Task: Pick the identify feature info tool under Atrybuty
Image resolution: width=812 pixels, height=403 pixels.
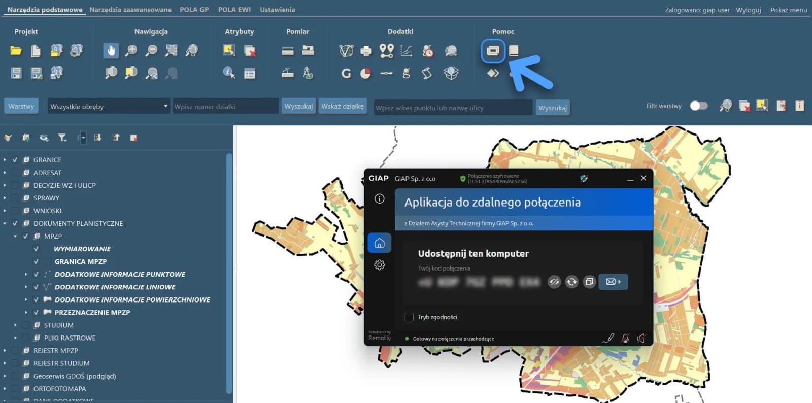Action: (229, 73)
